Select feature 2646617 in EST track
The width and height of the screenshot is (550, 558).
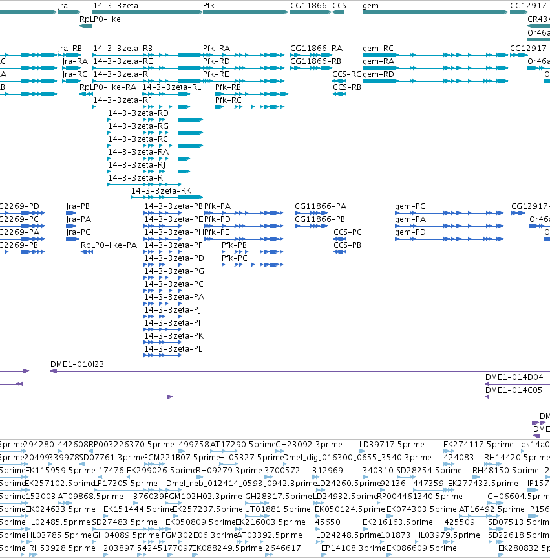click(x=283, y=548)
